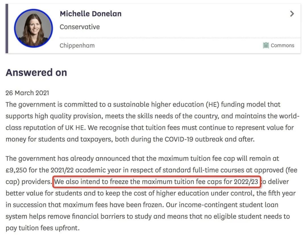307x235 pixels.
Task: Click the Commons text label
Action: (x=283, y=45)
